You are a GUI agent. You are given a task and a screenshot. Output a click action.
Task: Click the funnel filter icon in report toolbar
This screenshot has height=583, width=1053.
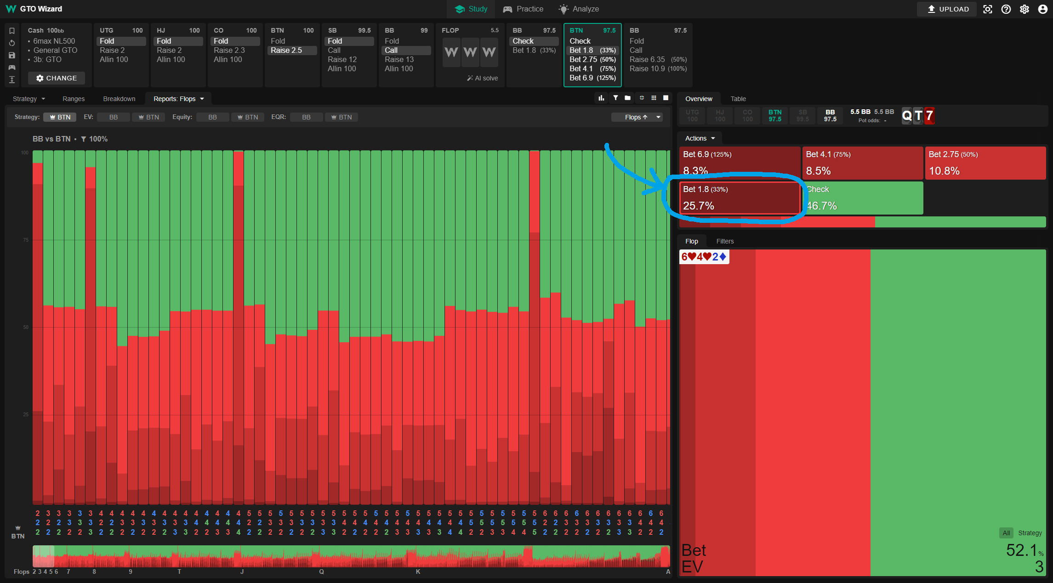click(615, 98)
